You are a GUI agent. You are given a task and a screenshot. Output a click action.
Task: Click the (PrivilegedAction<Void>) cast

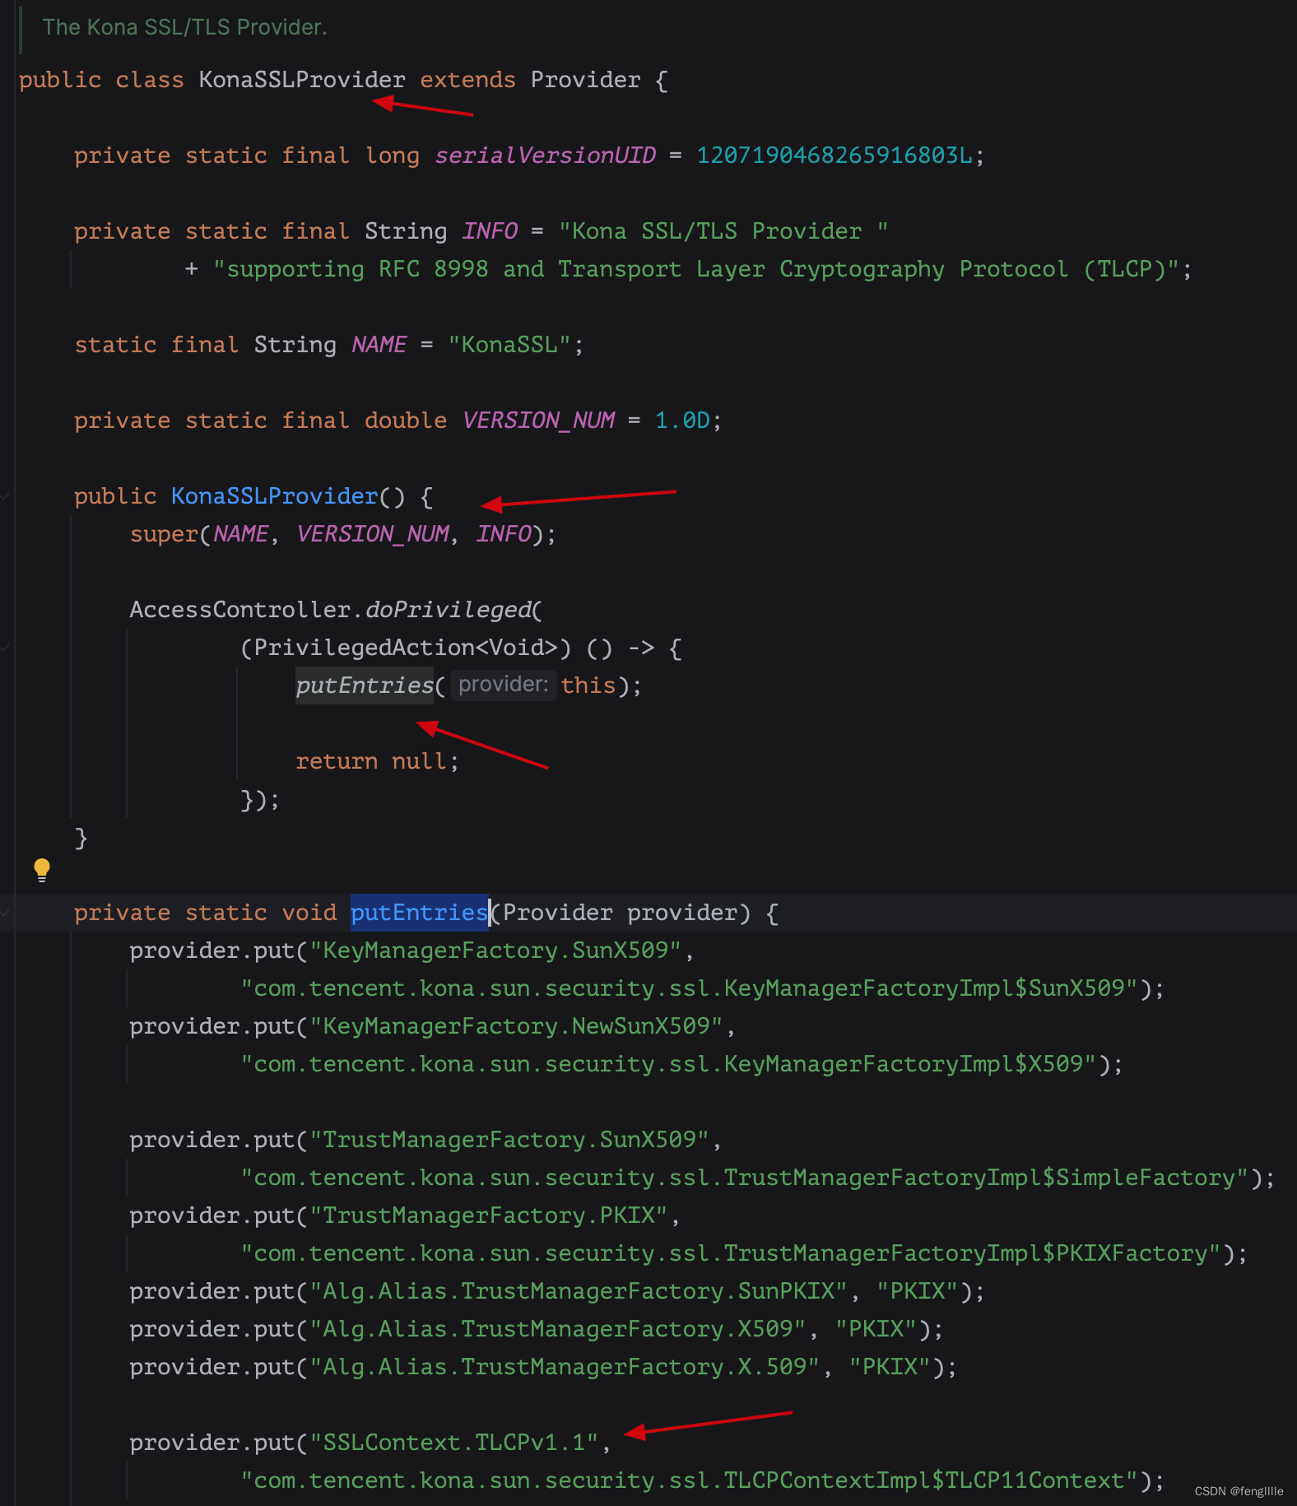click(x=405, y=648)
